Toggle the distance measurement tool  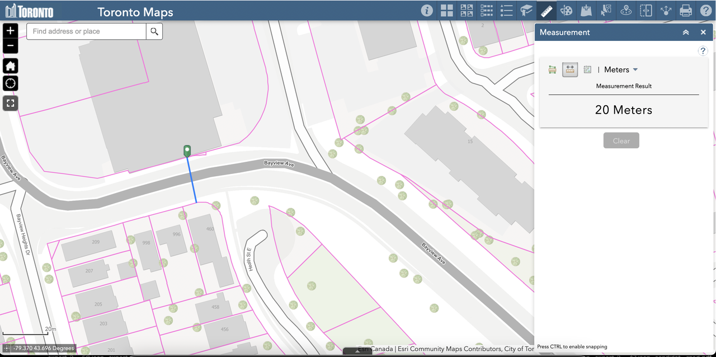point(569,69)
